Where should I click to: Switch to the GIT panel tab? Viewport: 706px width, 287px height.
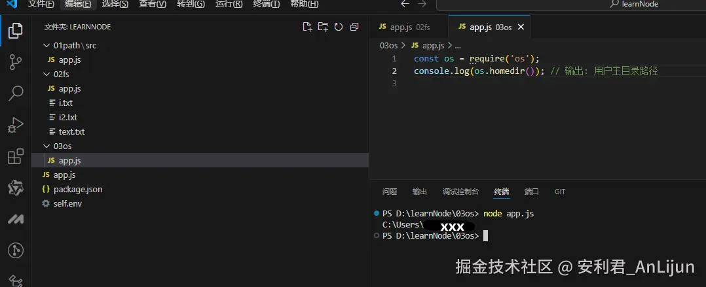point(560,192)
